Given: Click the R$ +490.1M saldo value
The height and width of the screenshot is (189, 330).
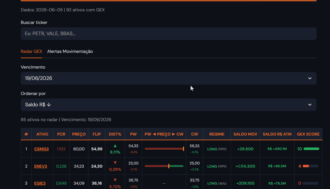Looking at the screenshot, I should point(277,149).
